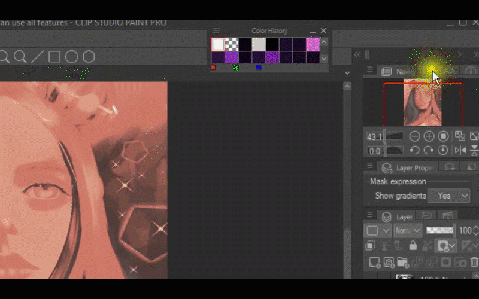
Task: Open the layer blending mode dropdown
Action: tap(408, 231)
